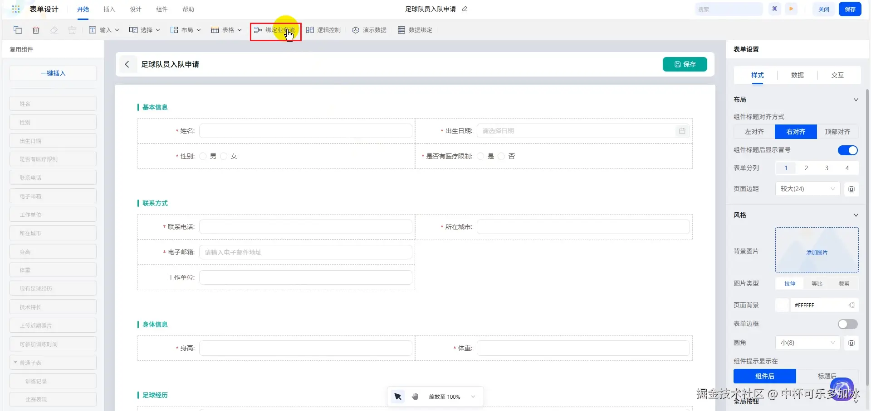Select 标题后 for tooltip position
Screen dimensions: 871x411
point(827,376)
